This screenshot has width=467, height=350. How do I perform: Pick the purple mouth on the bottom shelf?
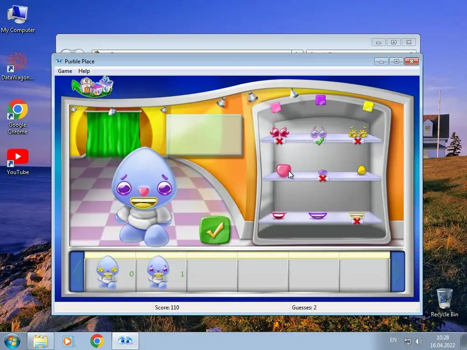coord(318,216)
